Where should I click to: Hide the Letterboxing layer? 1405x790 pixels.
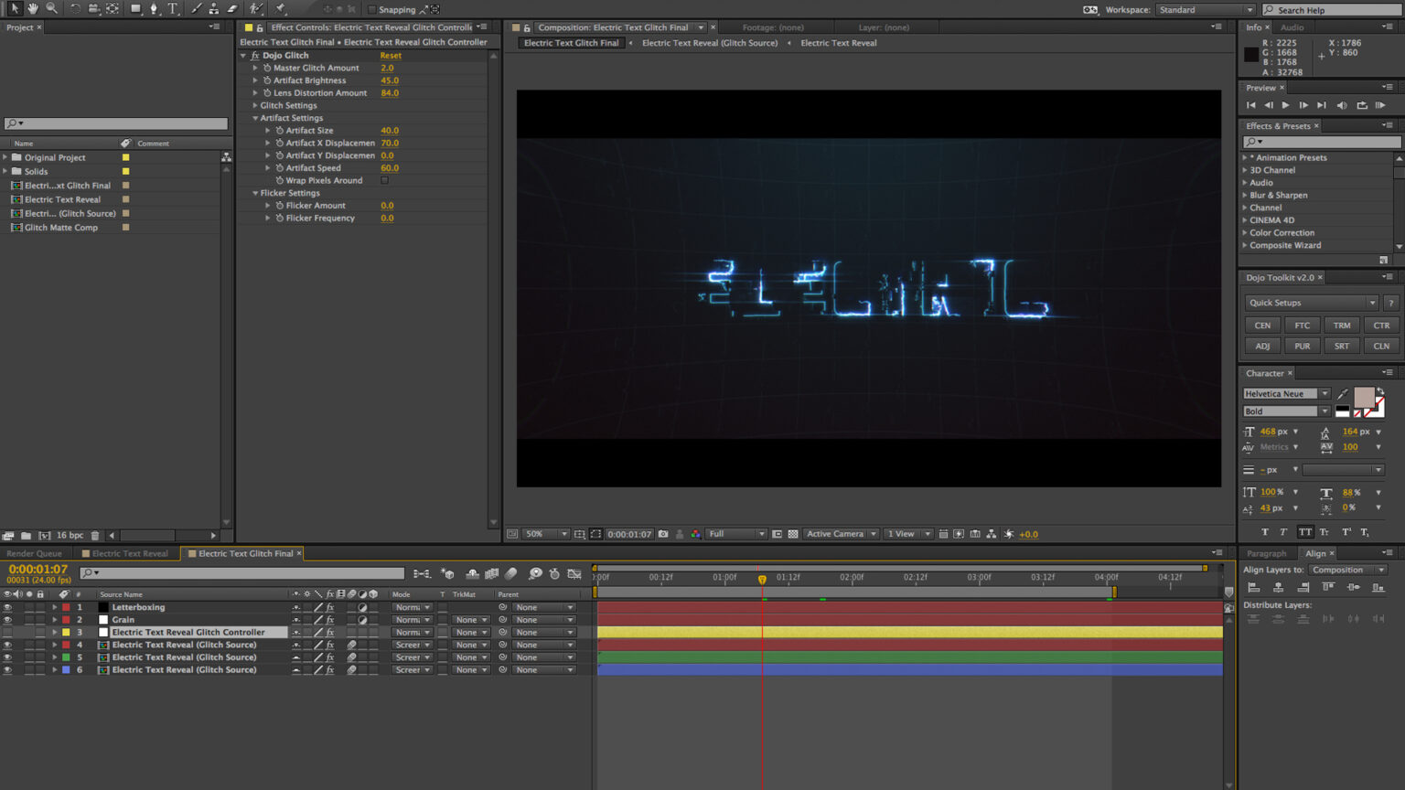click(x=7, y=606)
